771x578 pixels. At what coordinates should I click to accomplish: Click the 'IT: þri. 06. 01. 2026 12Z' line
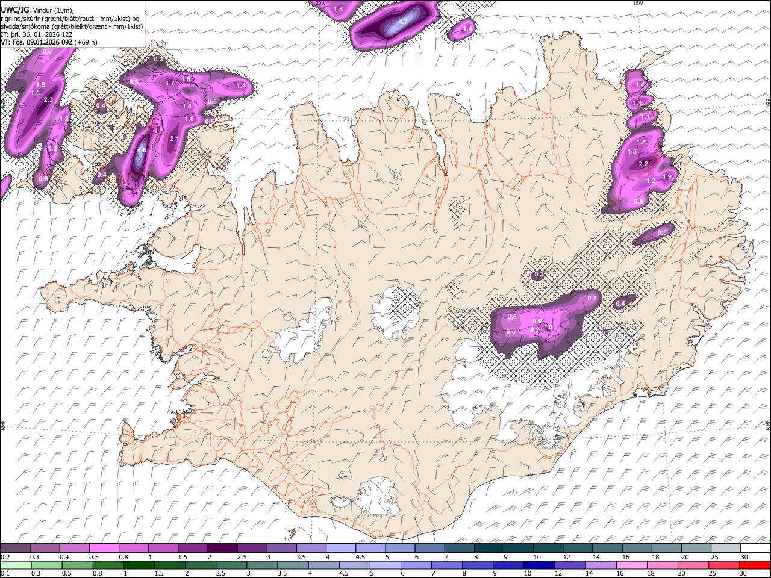36,34
